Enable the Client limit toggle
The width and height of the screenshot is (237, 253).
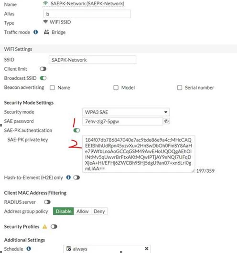pyautogui.click(x=43, y=69)
